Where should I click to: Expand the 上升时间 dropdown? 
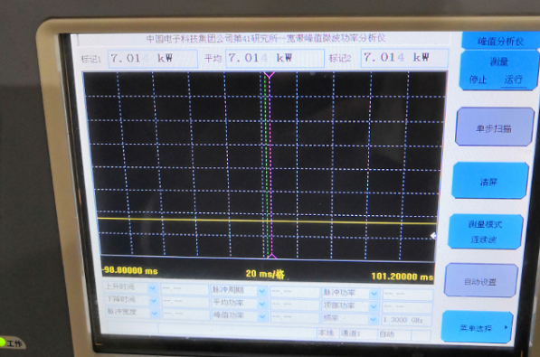pyautogui.click(x=153, y=287)
